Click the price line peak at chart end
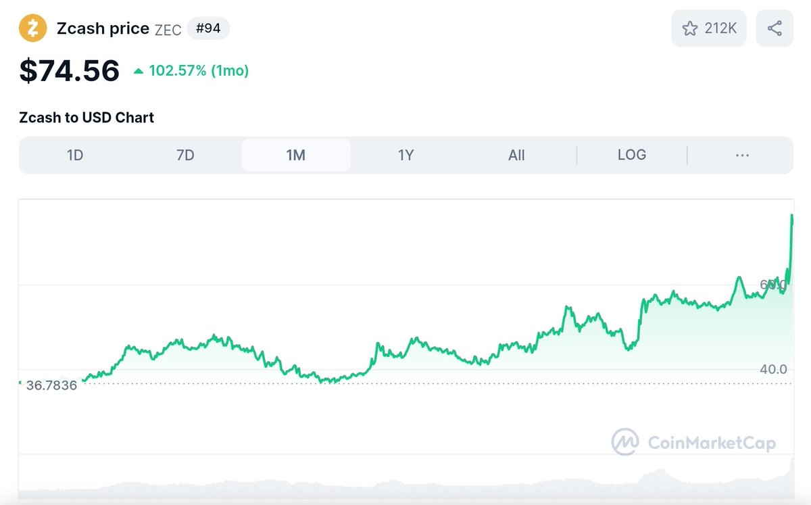This screenshot has width=811, height=505. [x=791, y=217]
